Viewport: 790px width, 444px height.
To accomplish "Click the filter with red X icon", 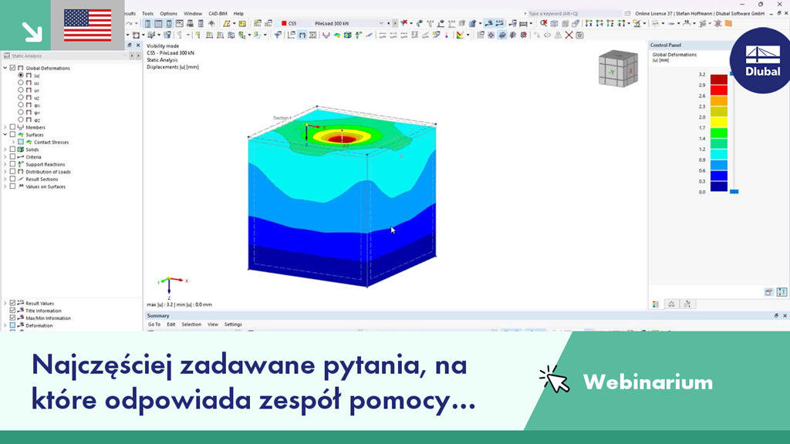I will 404,23.
